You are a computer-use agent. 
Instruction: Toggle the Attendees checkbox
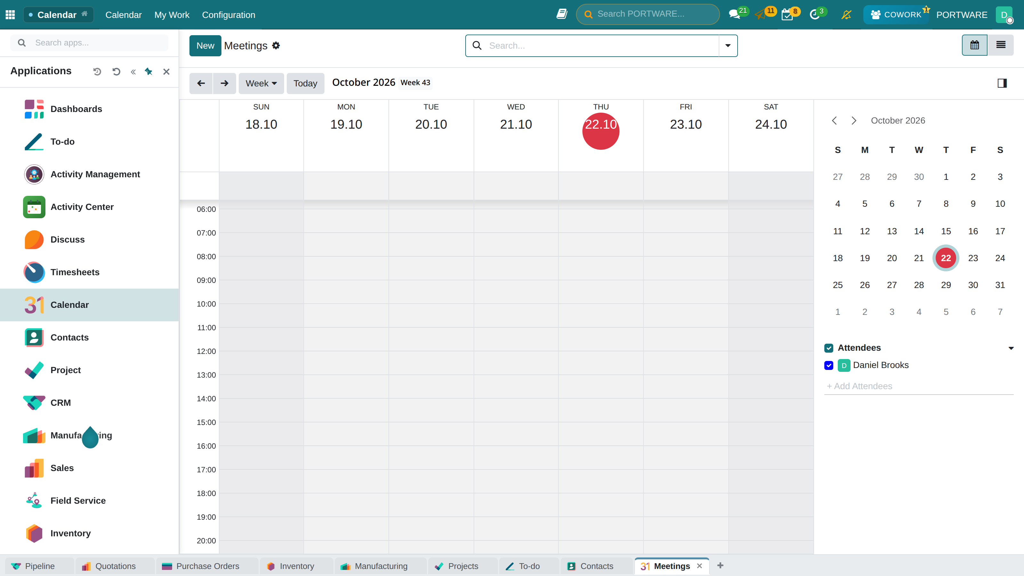[x=829, y=348]
